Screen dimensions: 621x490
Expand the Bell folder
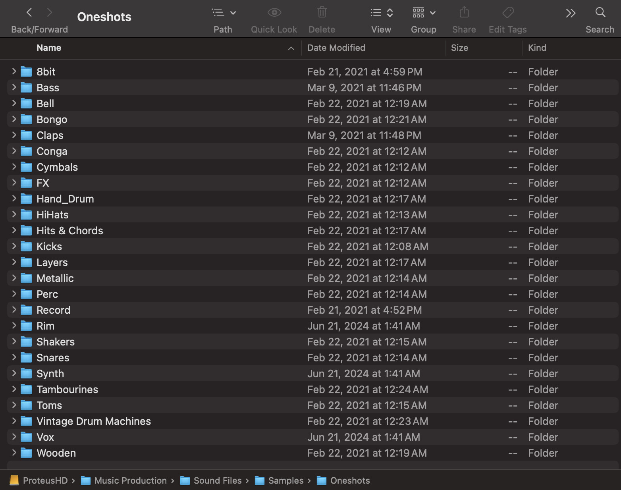[14, 103]
